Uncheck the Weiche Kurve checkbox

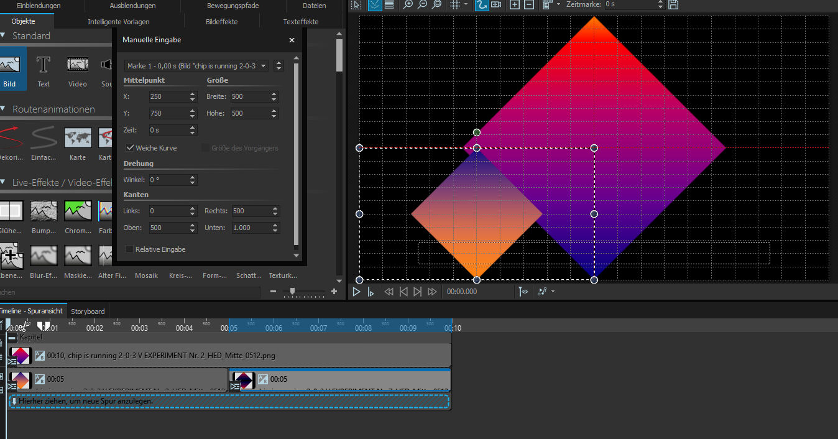[130, 148]
